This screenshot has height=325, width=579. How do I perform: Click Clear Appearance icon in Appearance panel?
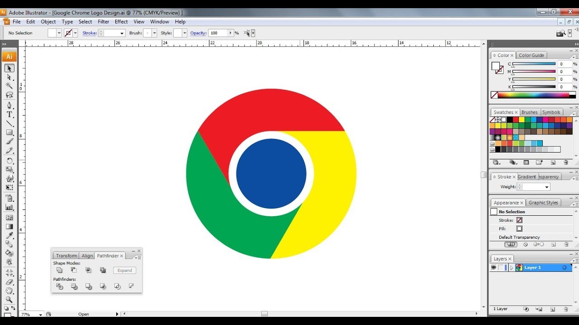tap(526, 244)
